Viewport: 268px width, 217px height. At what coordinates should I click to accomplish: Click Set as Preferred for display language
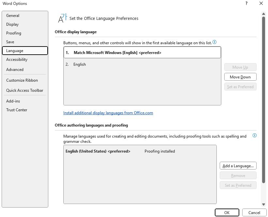point(240,87)
